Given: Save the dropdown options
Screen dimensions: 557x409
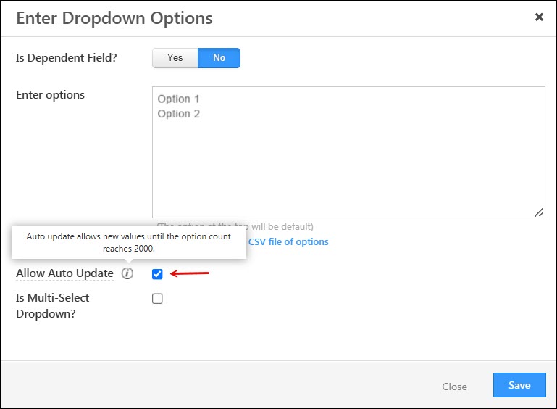Looking at the screenshot, I should point(519,385).
